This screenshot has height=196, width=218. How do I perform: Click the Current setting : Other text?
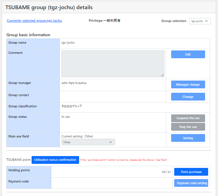77,136
